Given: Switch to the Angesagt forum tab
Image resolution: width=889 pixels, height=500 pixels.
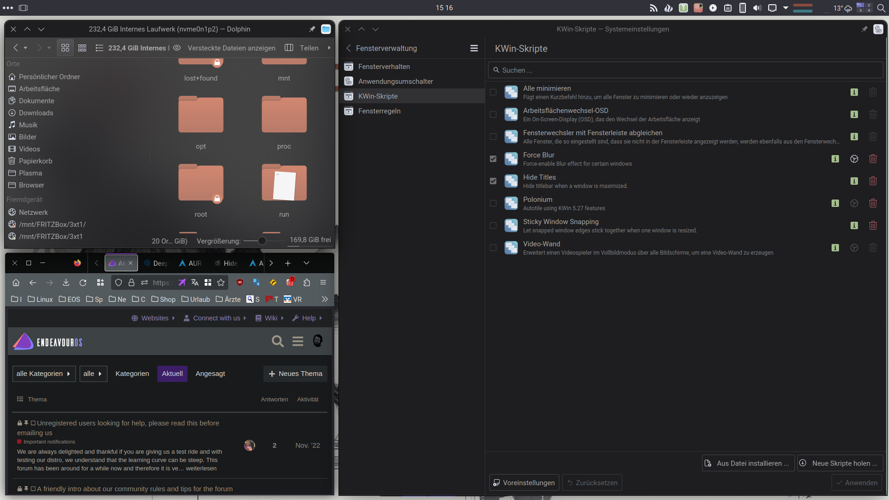Looking at the screenshot, I should tap(210, 374).
